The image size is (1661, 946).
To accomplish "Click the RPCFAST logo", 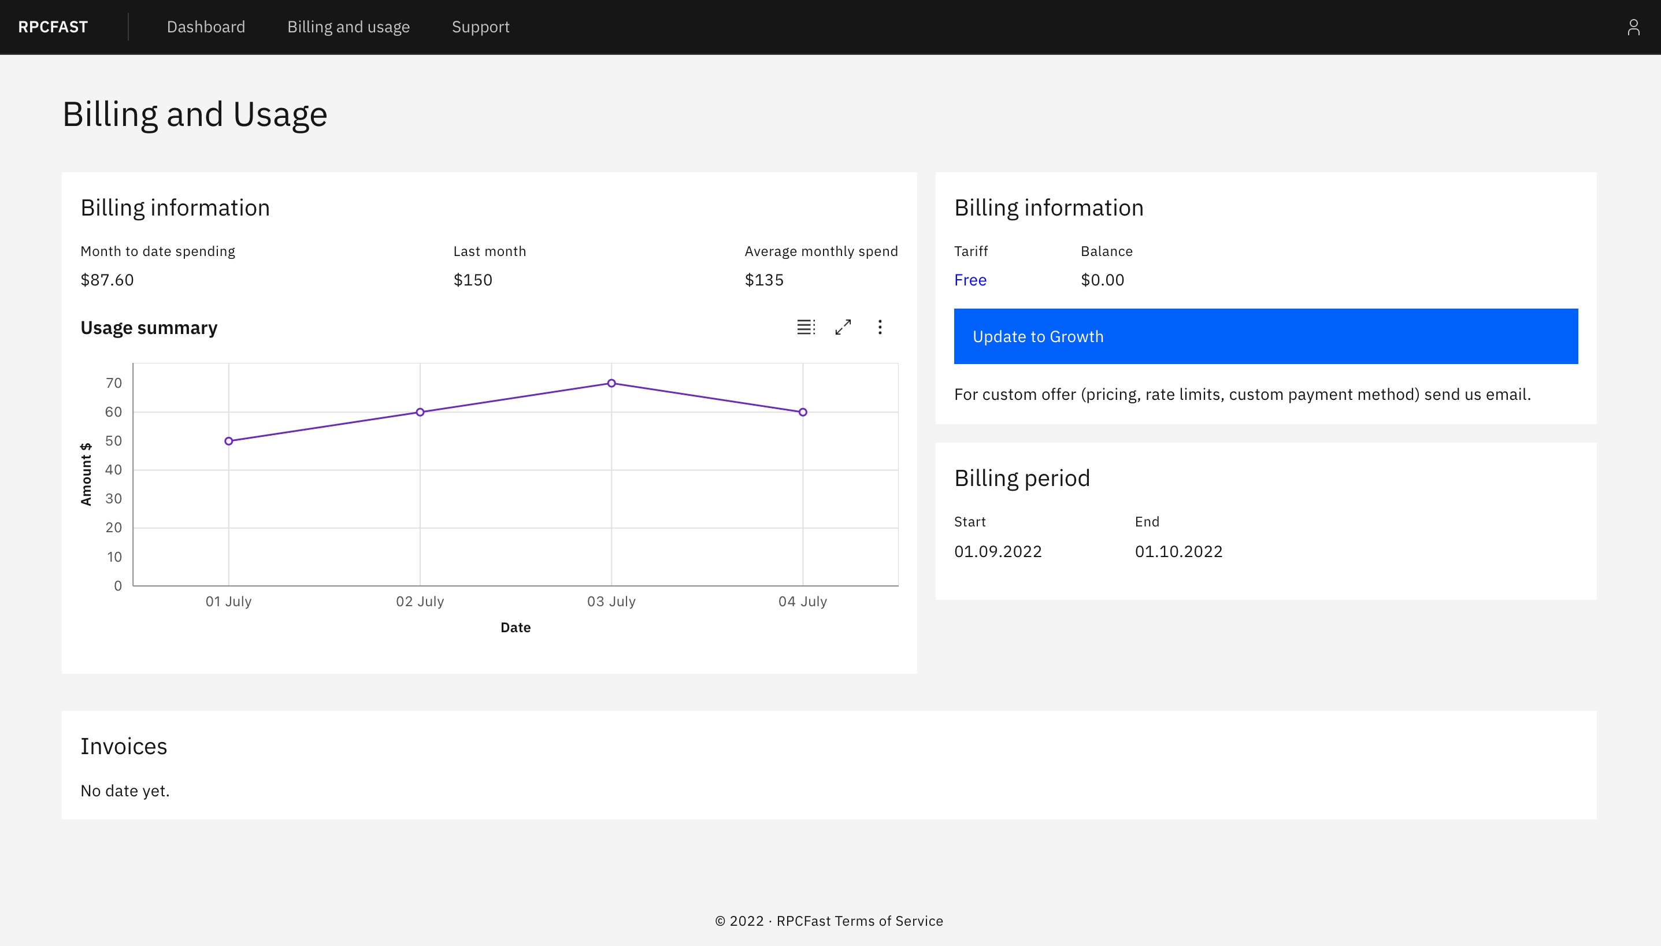I will [x=53, y=27].
